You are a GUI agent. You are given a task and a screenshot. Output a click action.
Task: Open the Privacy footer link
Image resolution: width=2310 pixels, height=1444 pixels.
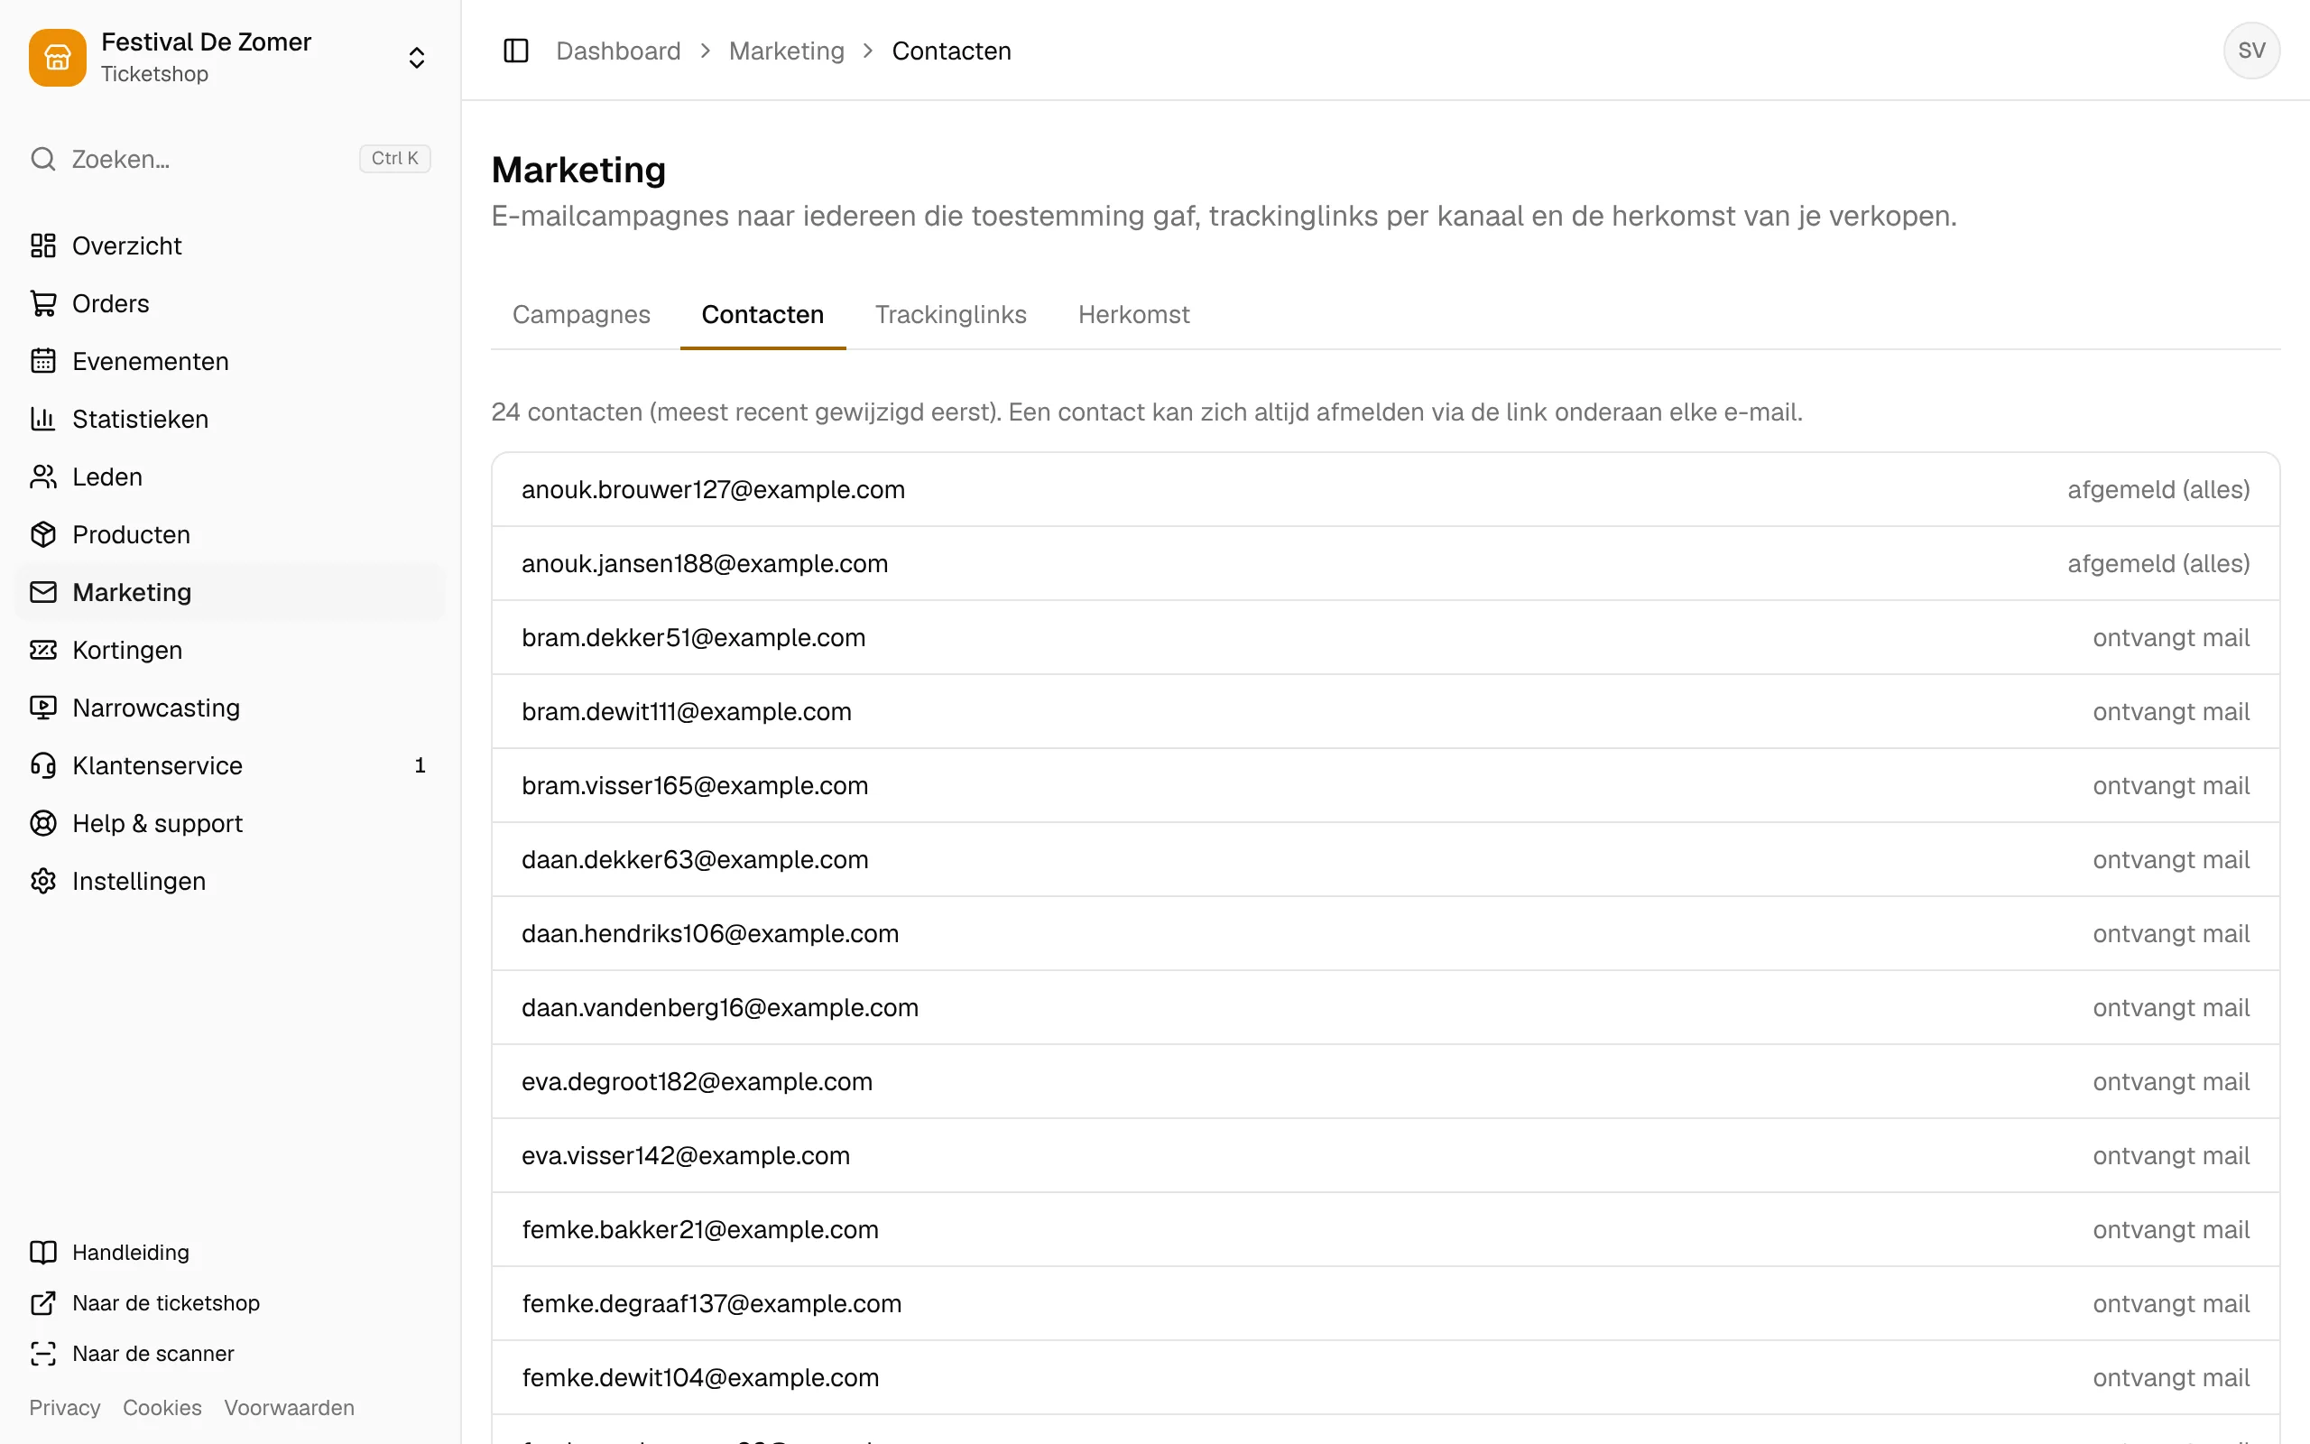pyautogui.click(x=64, y=1408)
